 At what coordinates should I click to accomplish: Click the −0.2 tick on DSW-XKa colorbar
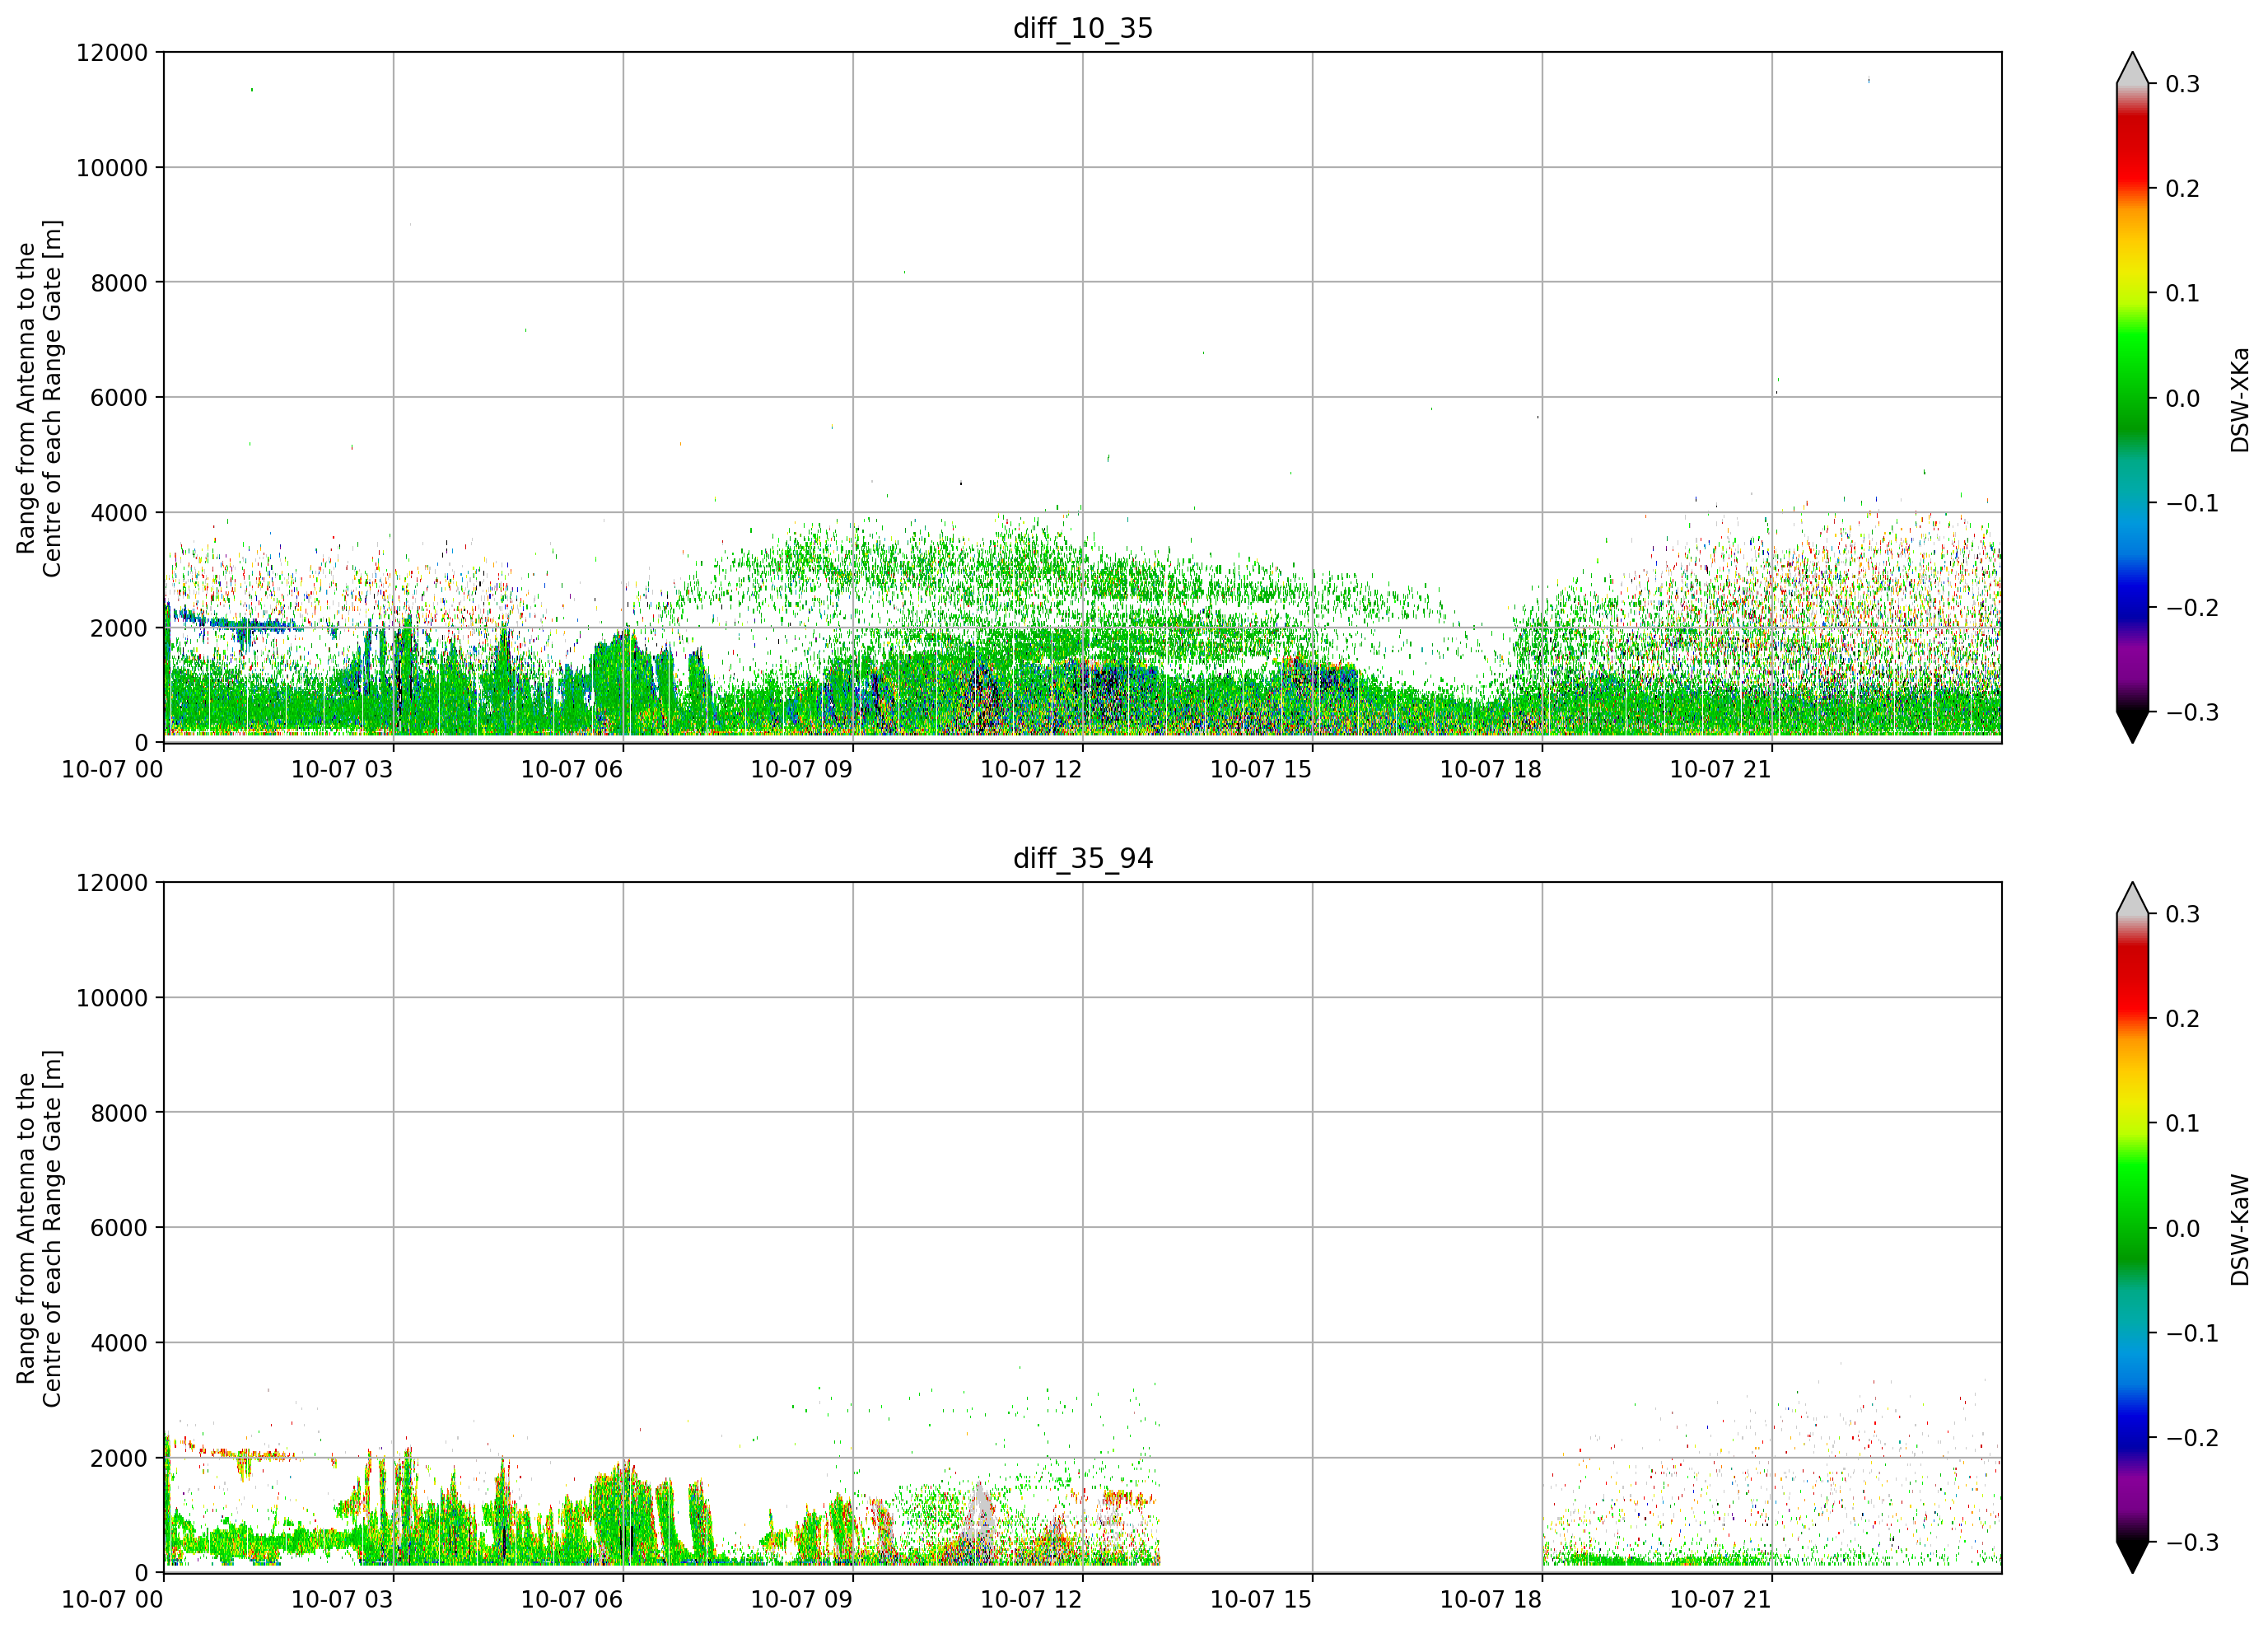(2192, 607)
